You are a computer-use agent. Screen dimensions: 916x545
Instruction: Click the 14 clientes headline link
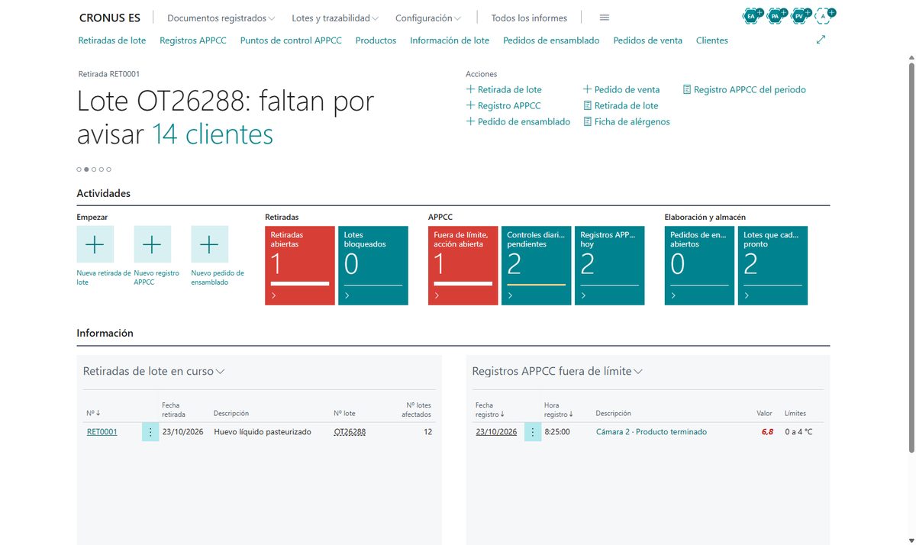(x=212, y=134)
